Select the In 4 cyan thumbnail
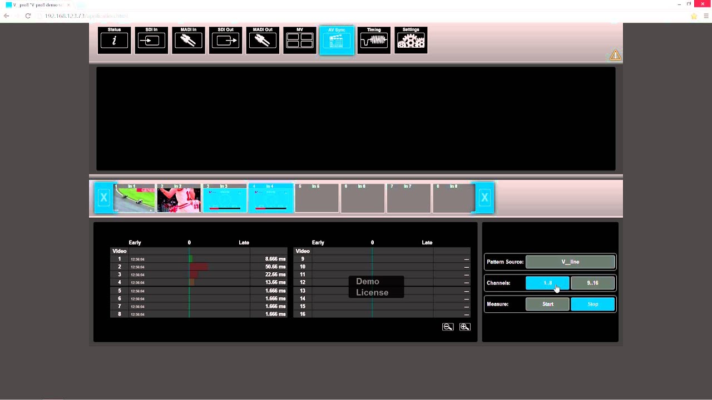Screen dimensions: 712x400 [x=271, y=198]
